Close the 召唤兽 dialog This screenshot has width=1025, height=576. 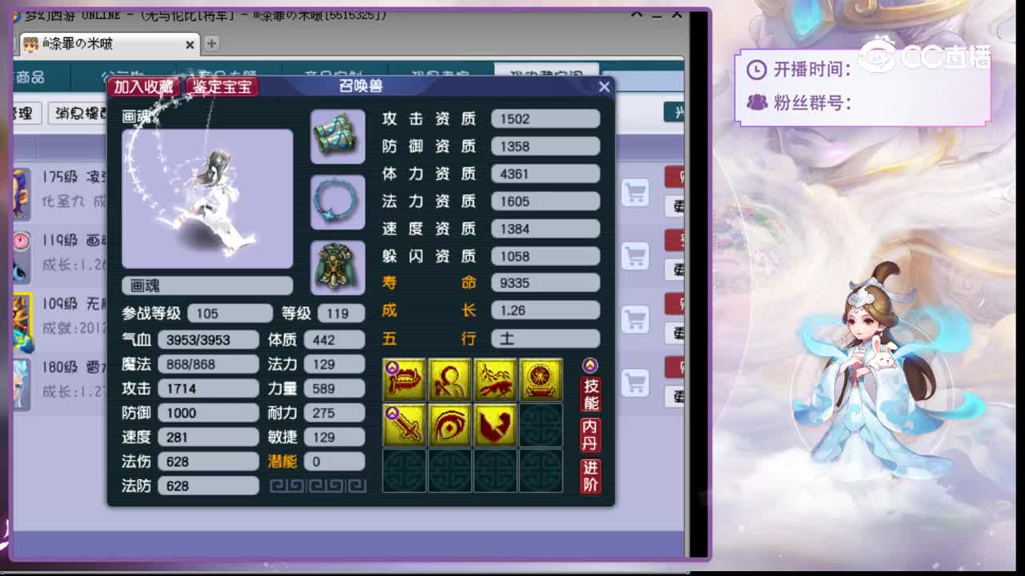click(605, 86)
